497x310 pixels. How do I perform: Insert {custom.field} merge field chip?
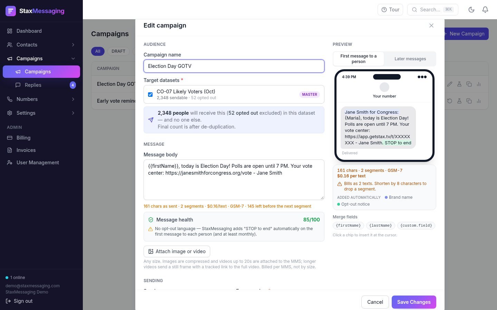coord(416,226)
